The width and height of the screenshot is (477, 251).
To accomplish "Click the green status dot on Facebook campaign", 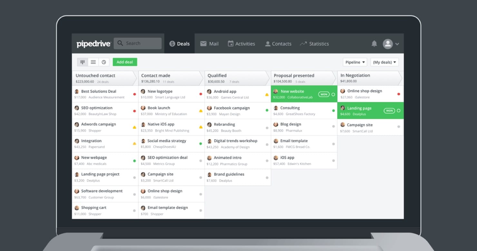I will (267, 110).
